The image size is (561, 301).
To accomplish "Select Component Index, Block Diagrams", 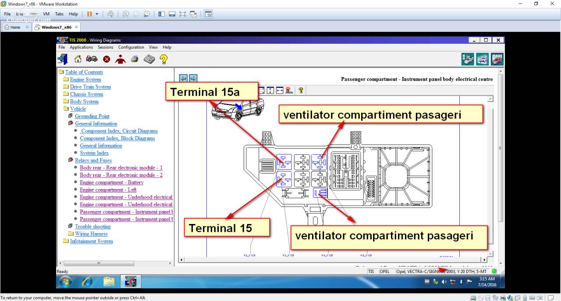I will point(117,138).
